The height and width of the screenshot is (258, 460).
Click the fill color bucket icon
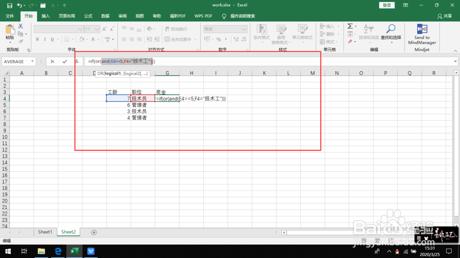click(81, 39)
